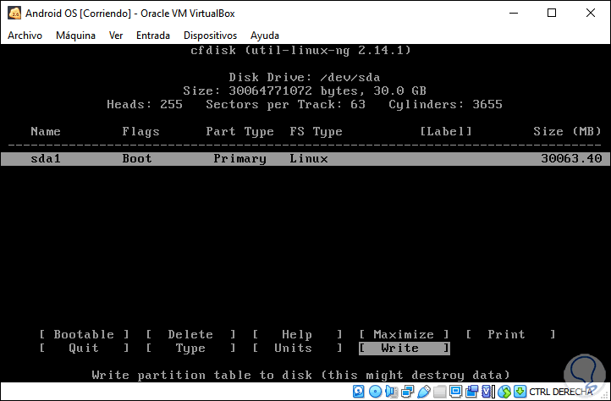Select the Quit option in cfdisk
The width and height of the screenshot is (611, 401).
(x=84, y=348)
